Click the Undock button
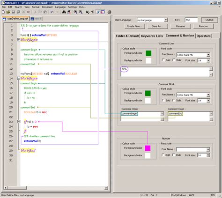This screenshot has height=198, width=222. coord(209,20)
